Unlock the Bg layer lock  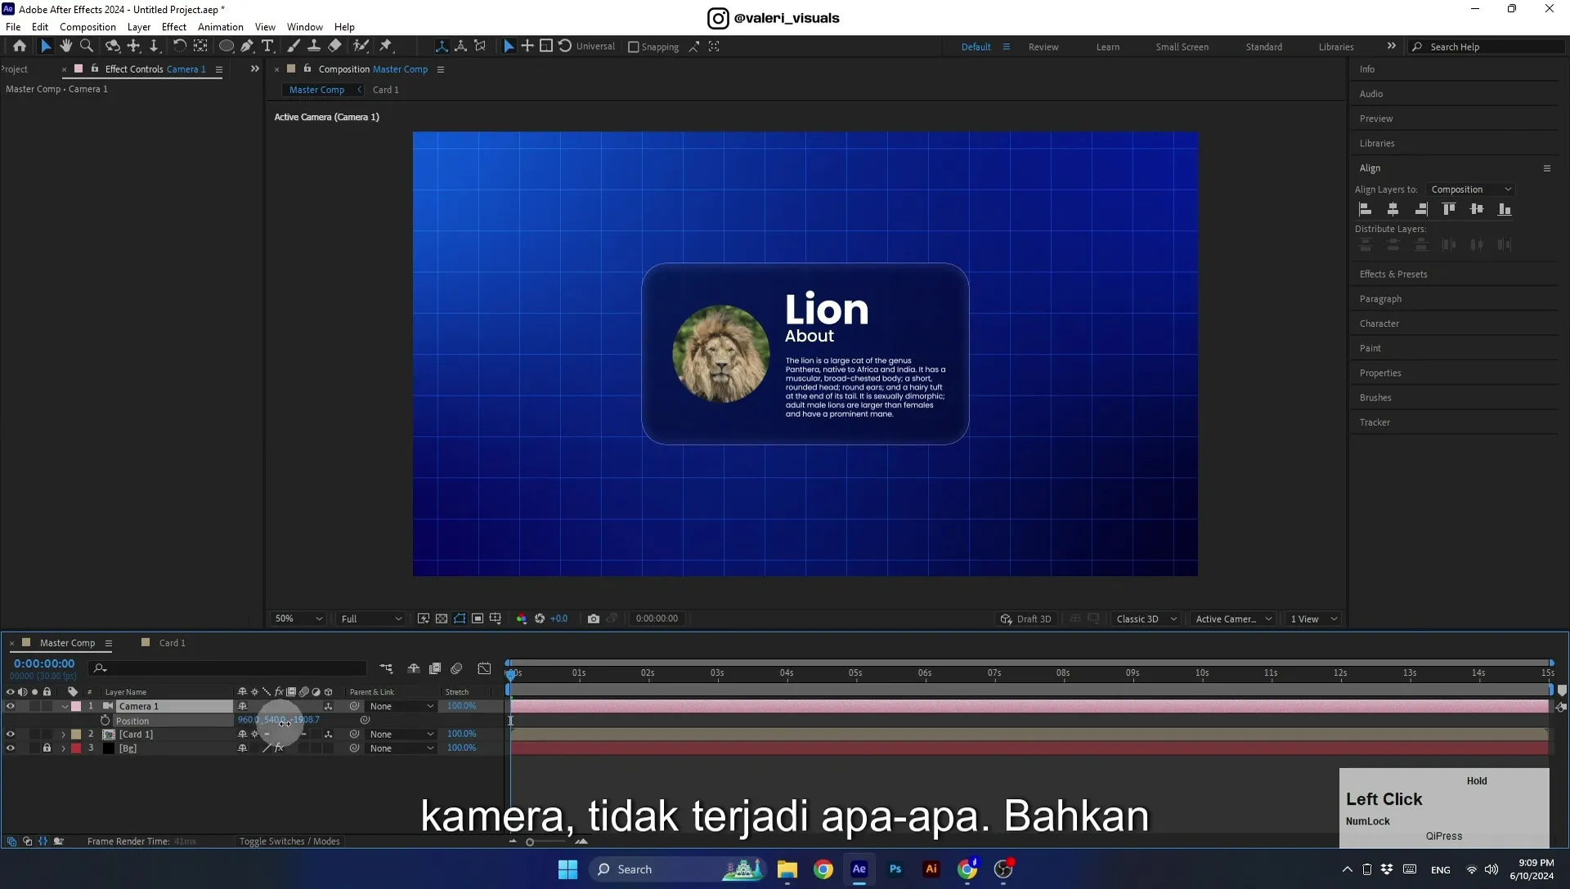tap(47, 748)
